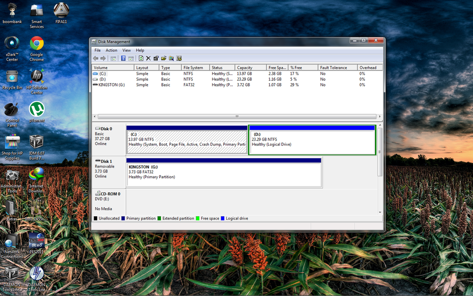Click the Delete X toolbar icon
Screen dimensions: 473x296
point(148,58)
